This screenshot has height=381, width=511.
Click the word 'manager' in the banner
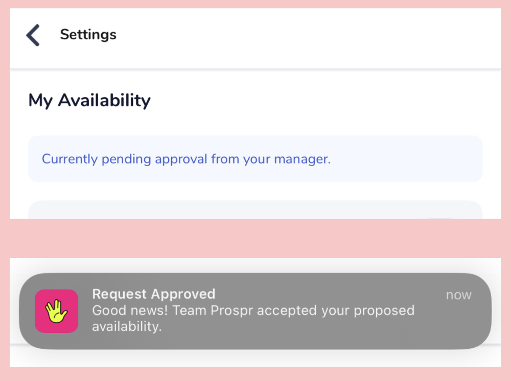(300, 159)
